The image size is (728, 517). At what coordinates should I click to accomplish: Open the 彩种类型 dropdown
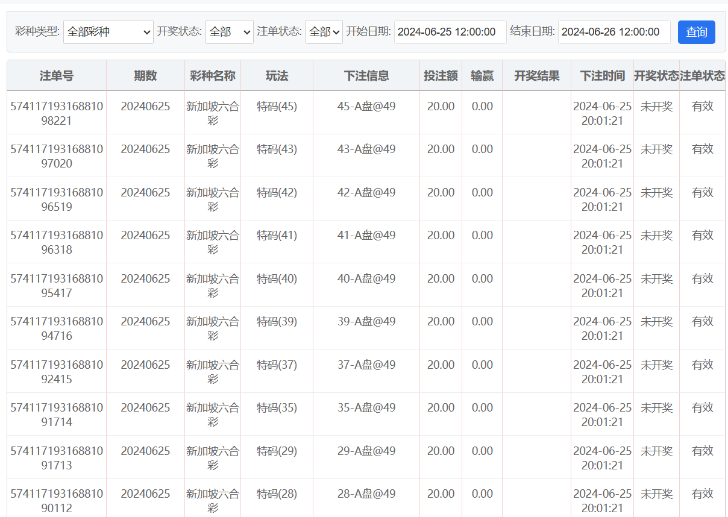(108, 32)
